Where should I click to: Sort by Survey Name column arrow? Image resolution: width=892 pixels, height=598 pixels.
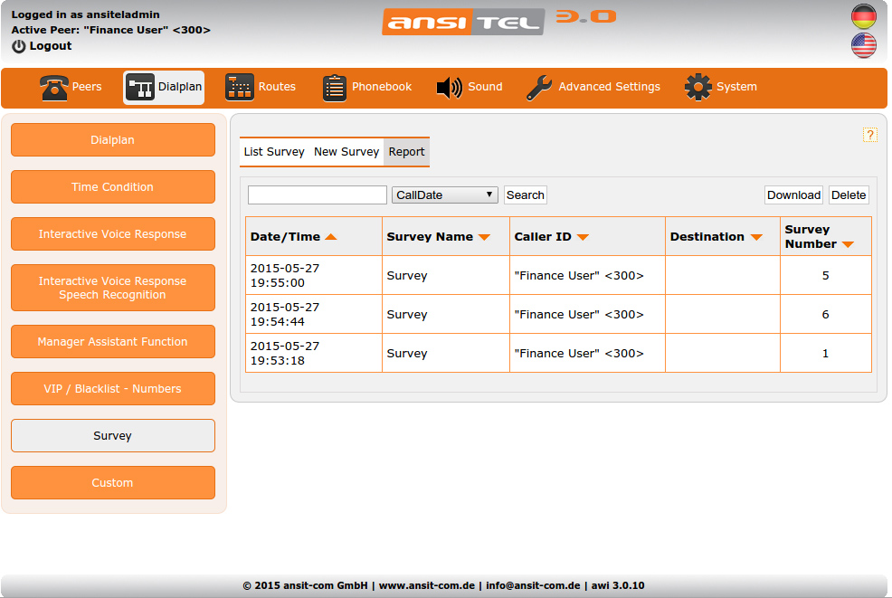point(484,237)
